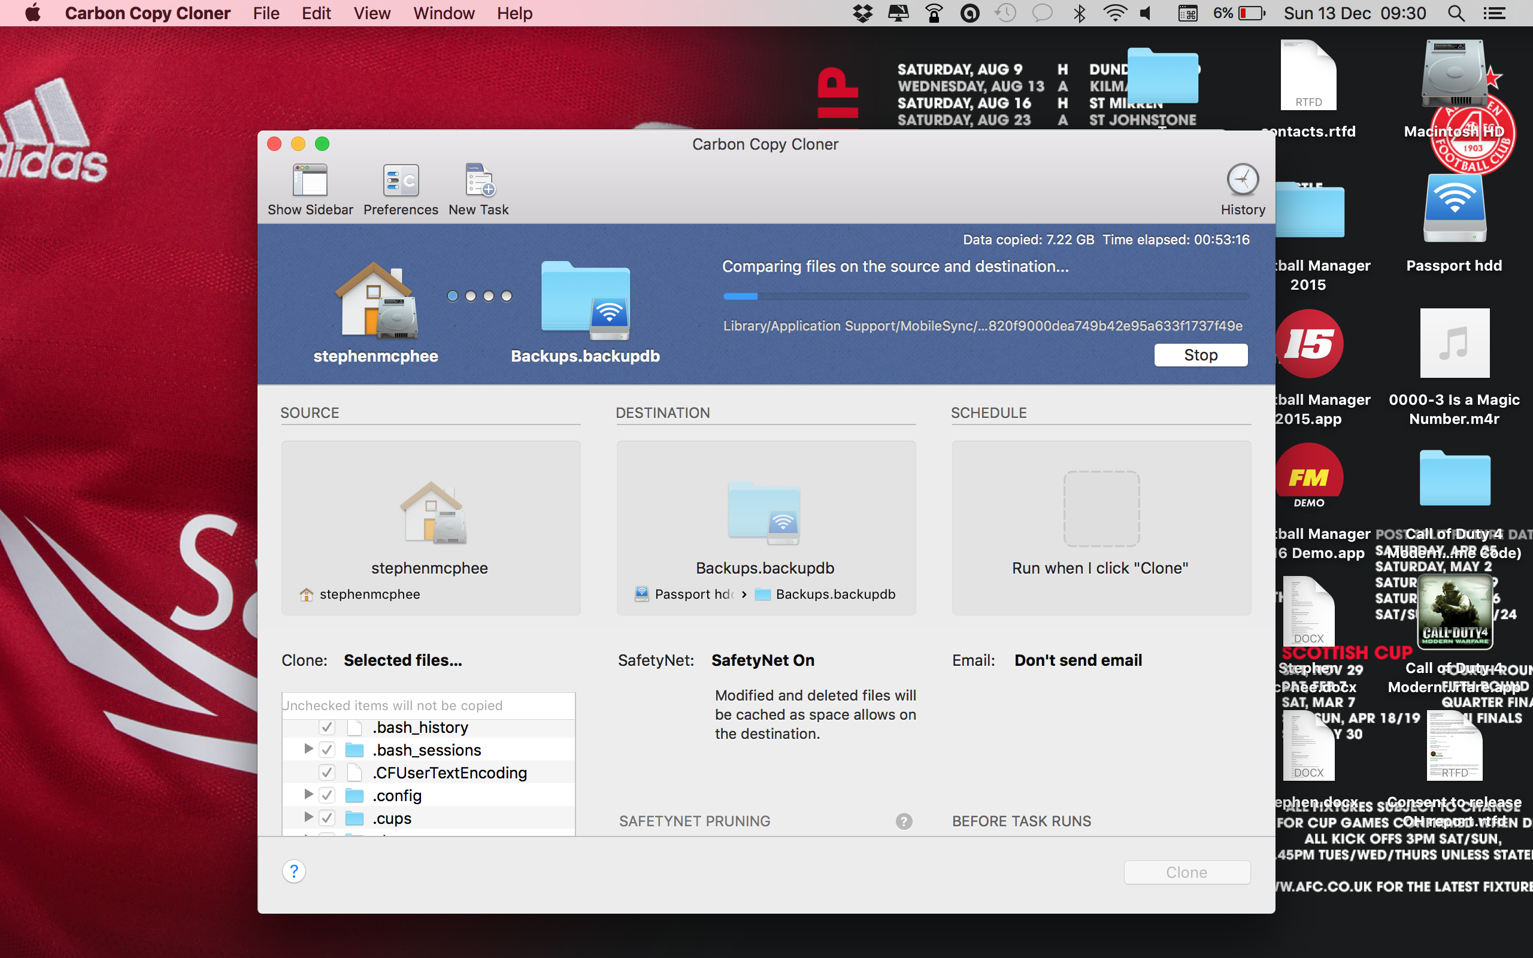Uncheck the .config folder checkbox
The width and height of the screenshot is (1533, 958).
(x=327, y=795)
